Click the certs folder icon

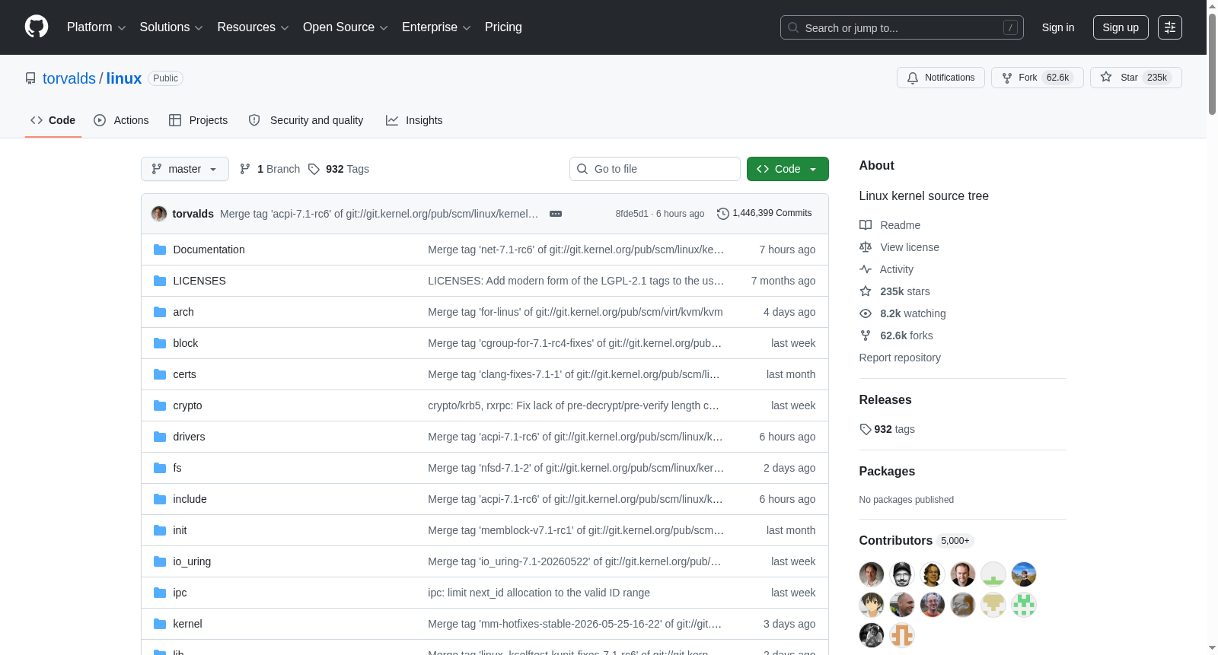[160, 374]
